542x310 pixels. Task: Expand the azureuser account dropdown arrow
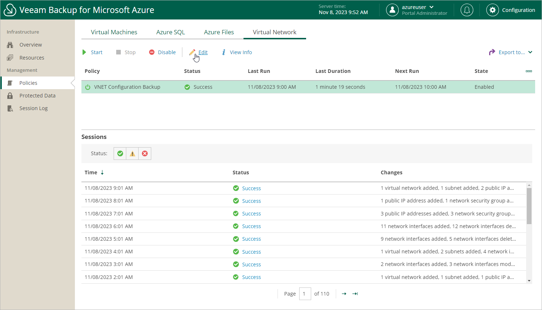coord(431,7)
